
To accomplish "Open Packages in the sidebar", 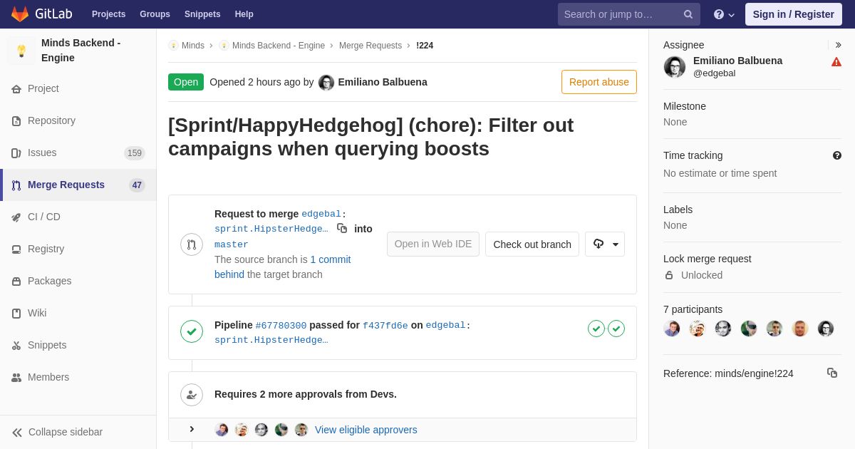I will (x=78, y=281).
